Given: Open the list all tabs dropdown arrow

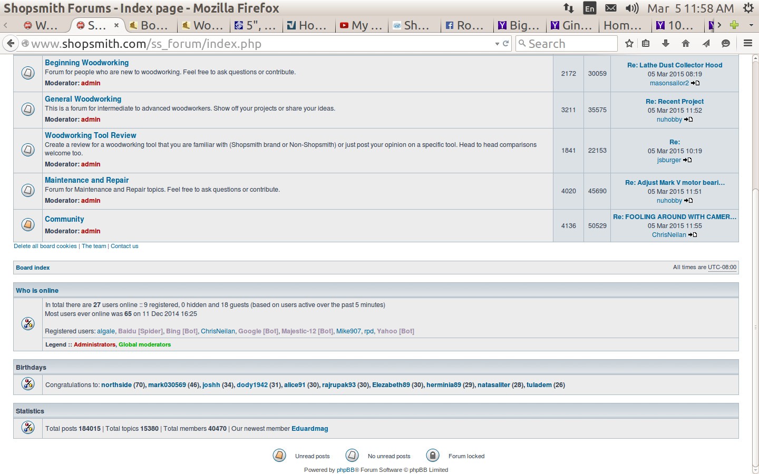Looking at the screenshot, I should tap(751, 25).
